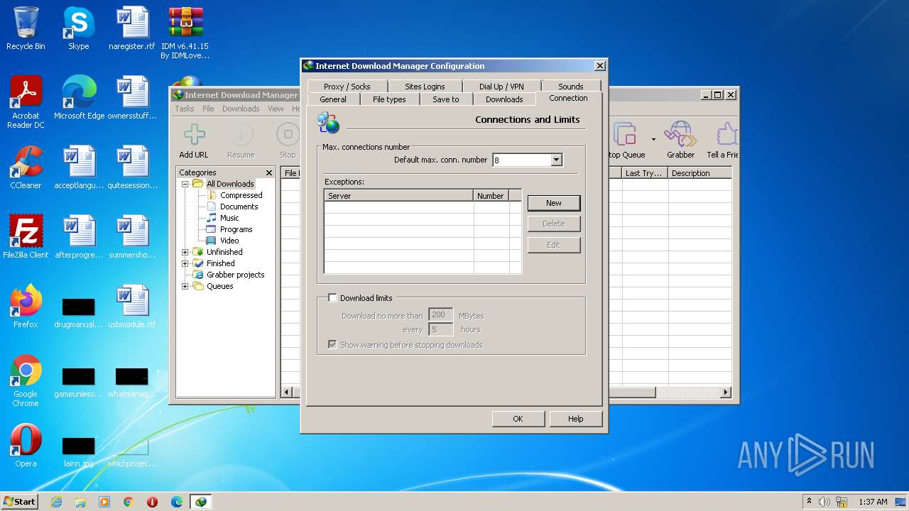Click Internet Explorer icon in taskbar
The image size is (909, 511).
tap(57, 502)
